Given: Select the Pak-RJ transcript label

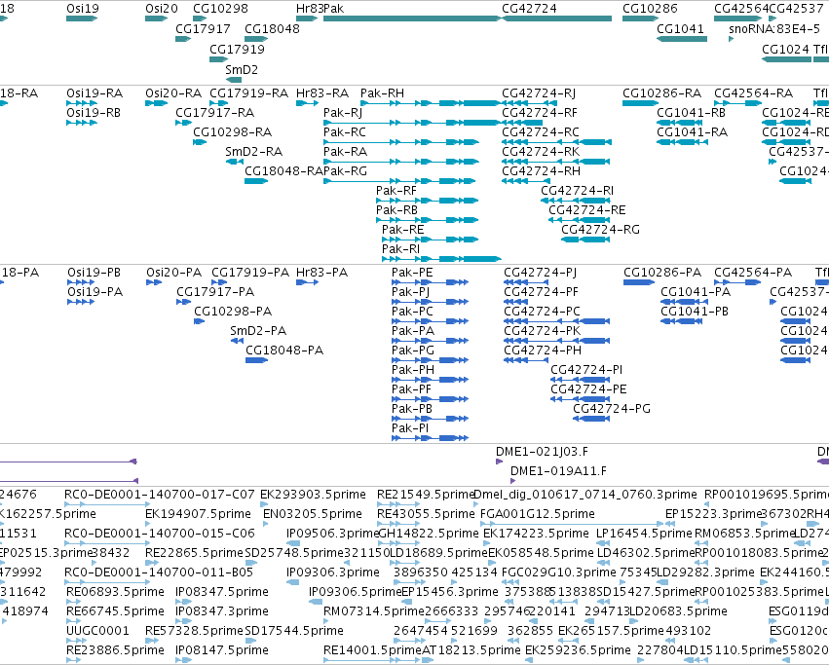Looking at the screenshot, I should pos(343,113).
